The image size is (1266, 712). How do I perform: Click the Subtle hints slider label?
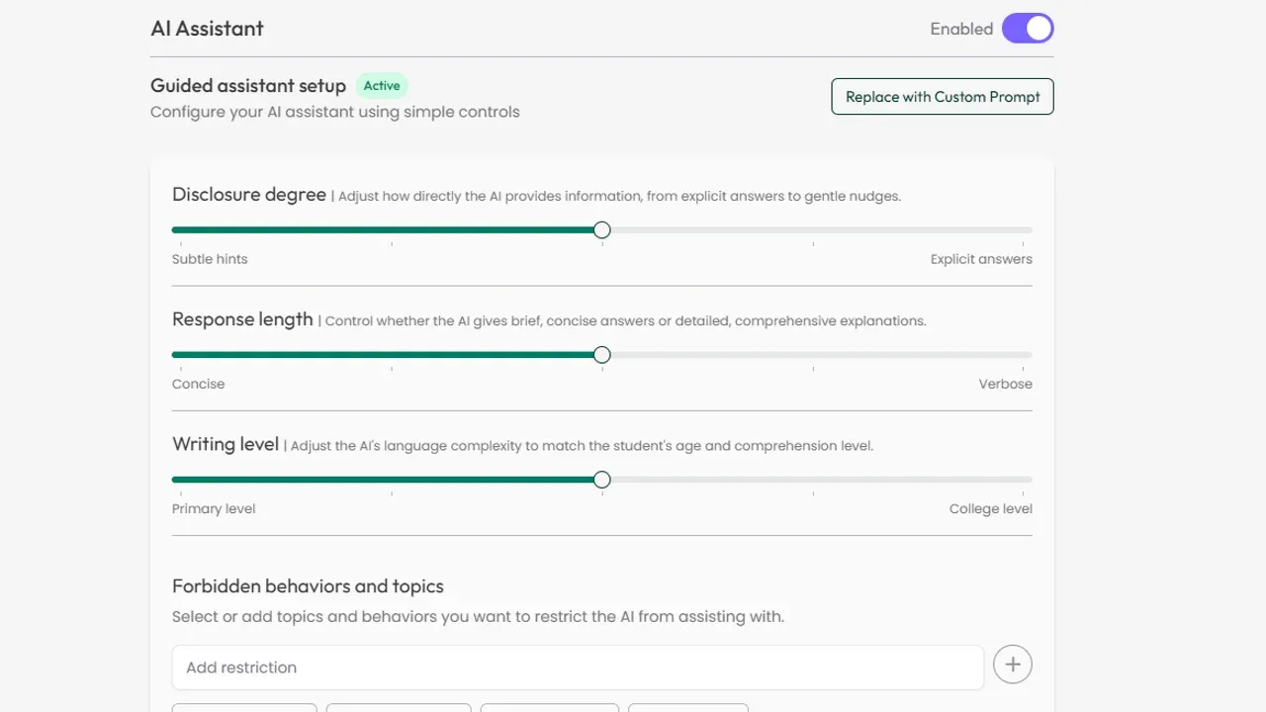click(210, 259)
